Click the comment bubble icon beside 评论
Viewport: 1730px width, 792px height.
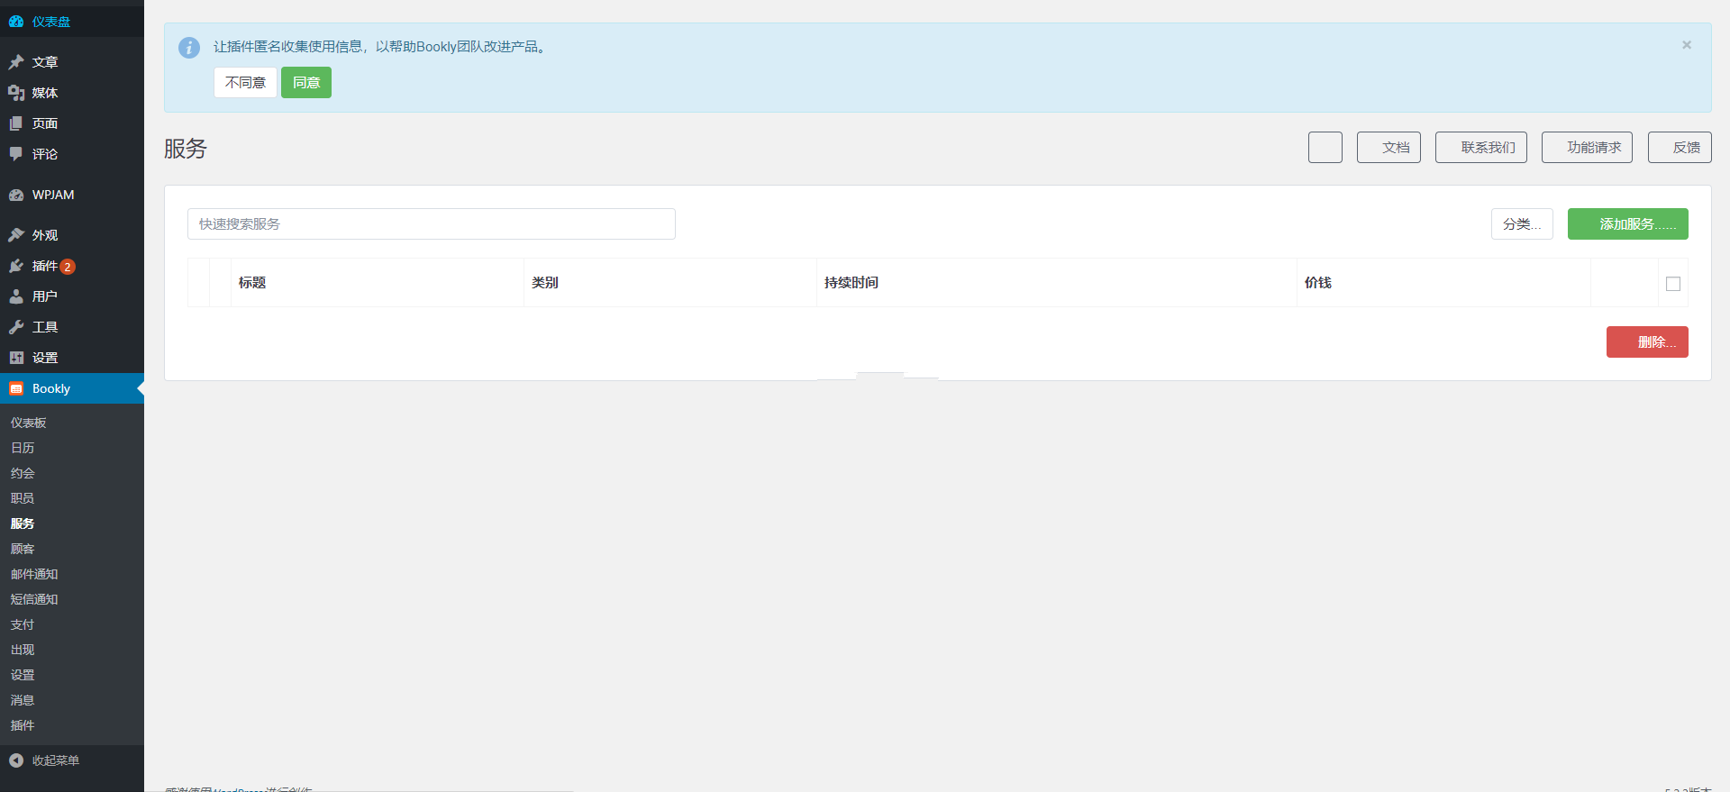pyautogui.click(x=16, y=154)
